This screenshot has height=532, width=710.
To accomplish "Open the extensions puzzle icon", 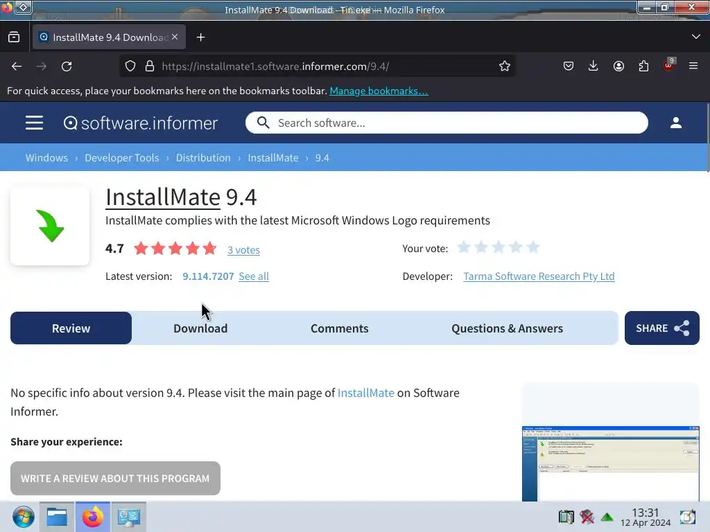I will [643, 66].
